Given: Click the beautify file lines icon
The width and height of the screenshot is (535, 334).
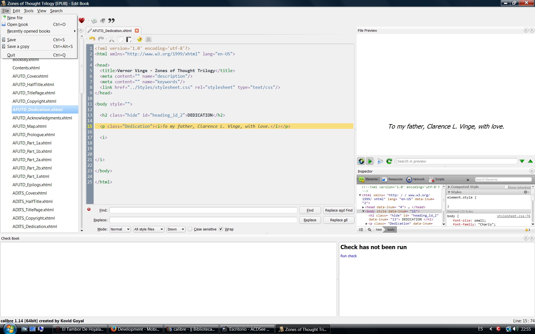Looking at the screenshot, I should (x=149, y=39).
